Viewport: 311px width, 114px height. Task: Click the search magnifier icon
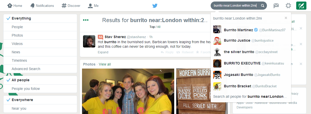[263, 6]
